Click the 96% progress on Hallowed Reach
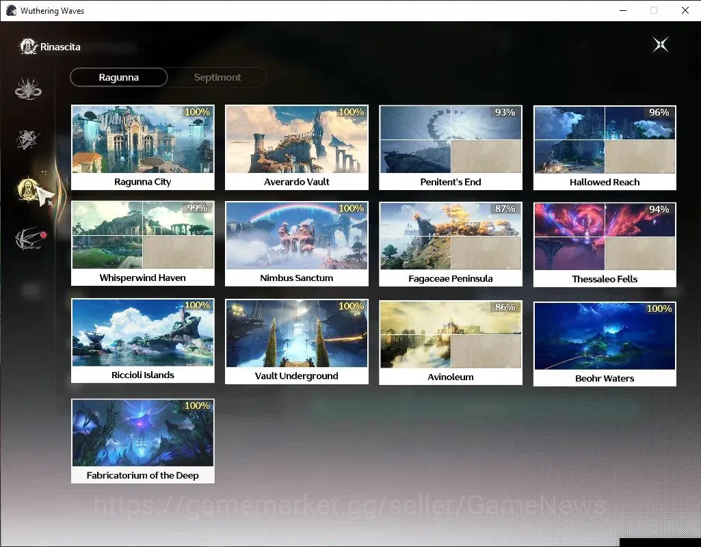This screenshot has width=701, height=547. pyautogui.click(x=659, y=112)
